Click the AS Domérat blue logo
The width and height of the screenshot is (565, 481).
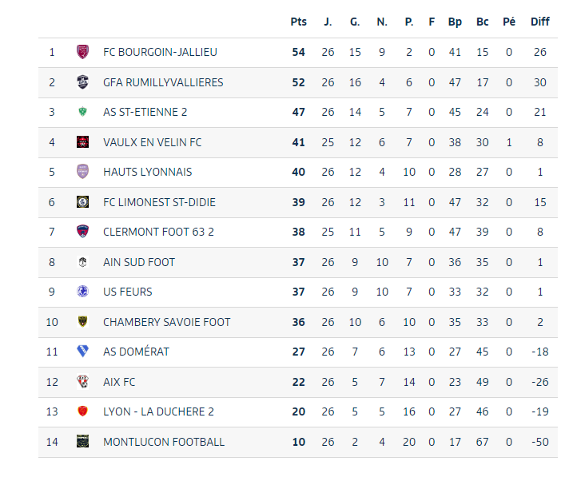82,352
